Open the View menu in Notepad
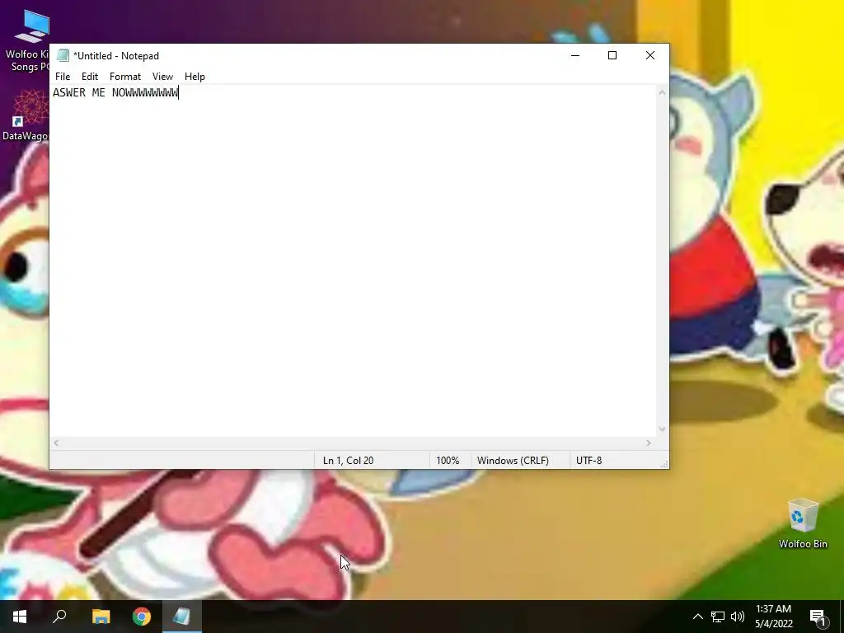Viewport: 844px width, 633px height. pyautogui.click(x=162, y=77)
